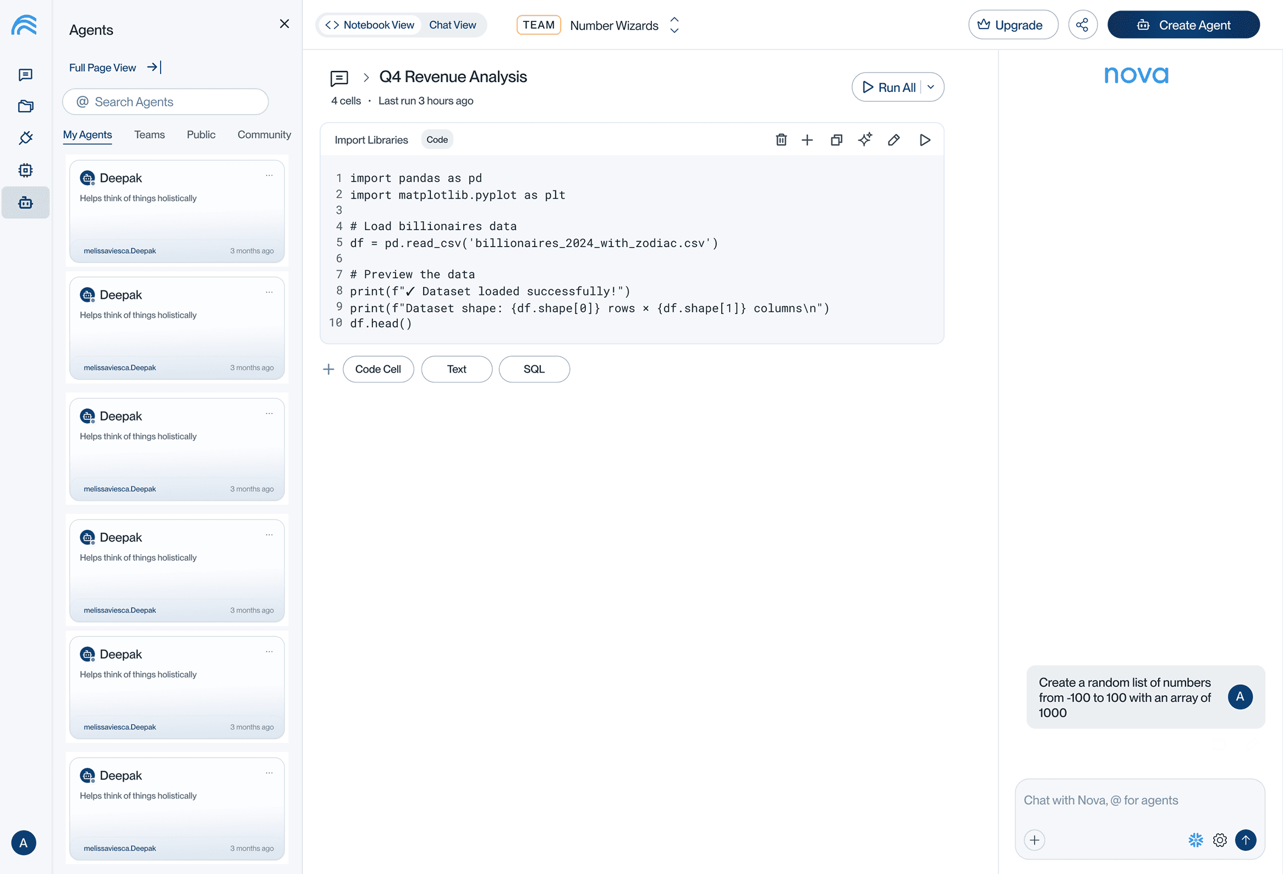The height and width of the screenshot is (874, 1283).
Task: Open chat settings gear icon
Action: point(1220,840)
